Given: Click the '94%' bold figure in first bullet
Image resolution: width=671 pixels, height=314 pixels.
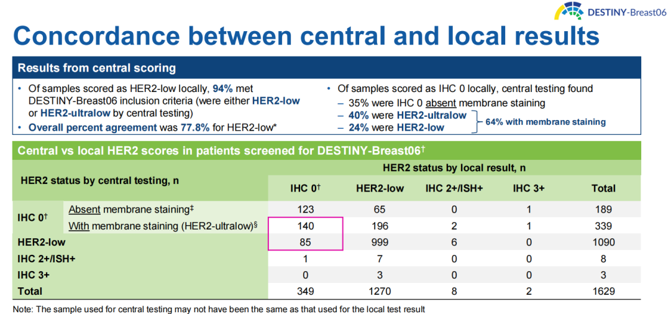Looking at the screenshot, I should [x=223, y=89].
